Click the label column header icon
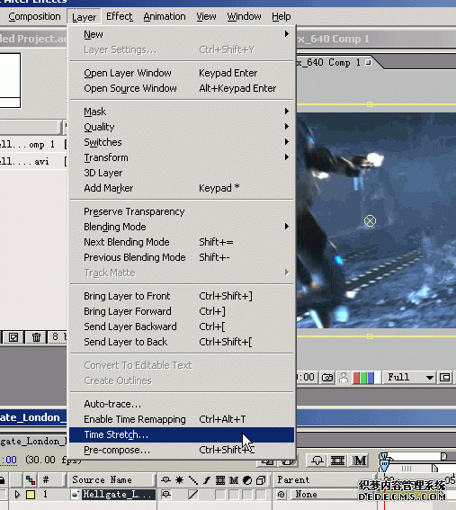Screen dimensions: 456x510 pyautogui.click(x=31, y=479)
